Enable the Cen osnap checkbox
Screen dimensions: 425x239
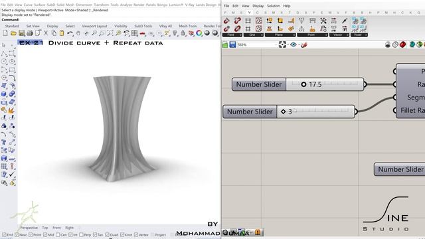58,234
